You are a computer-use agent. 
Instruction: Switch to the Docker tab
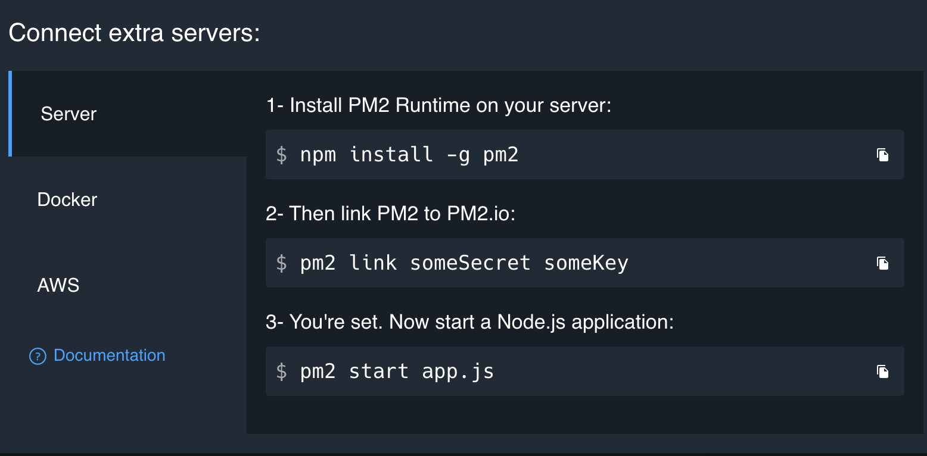[67, 199]
